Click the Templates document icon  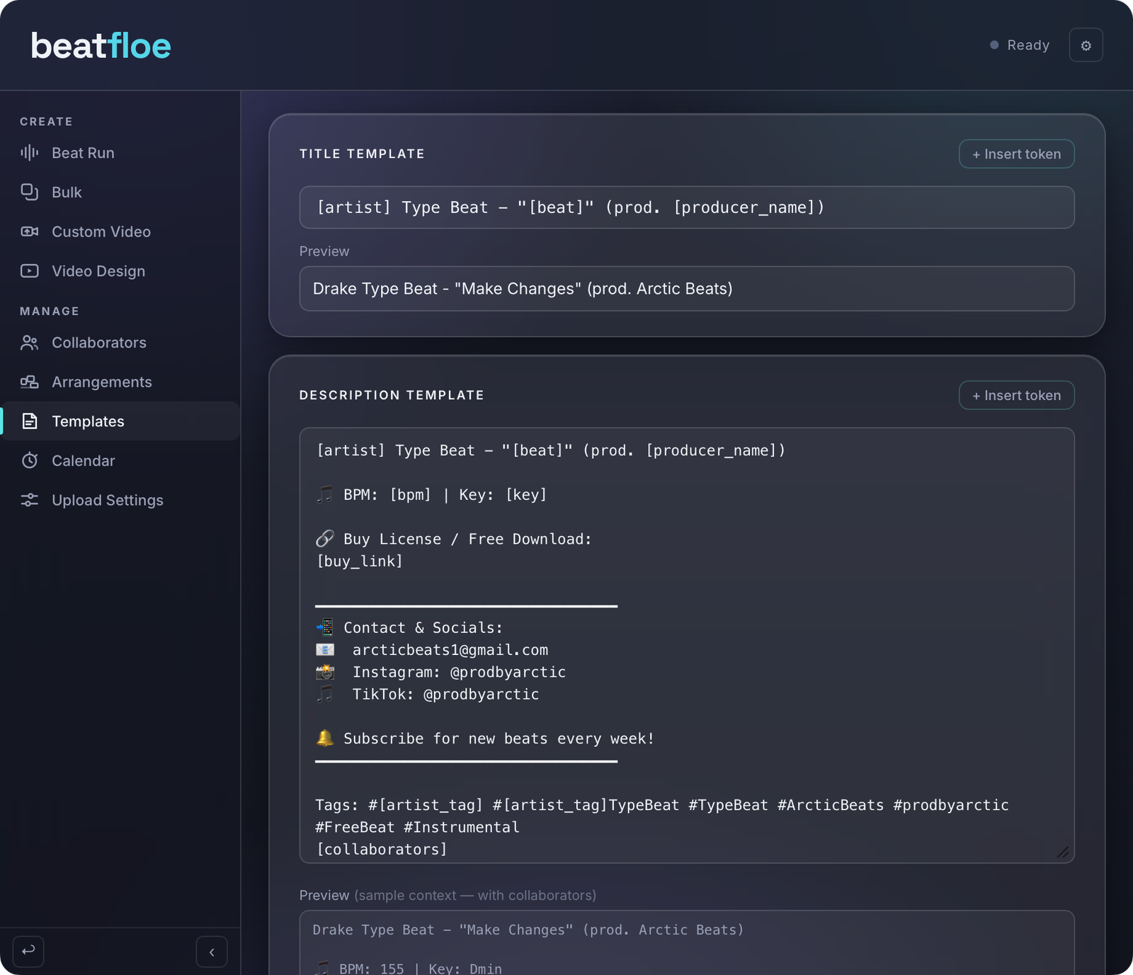(29, 421)
